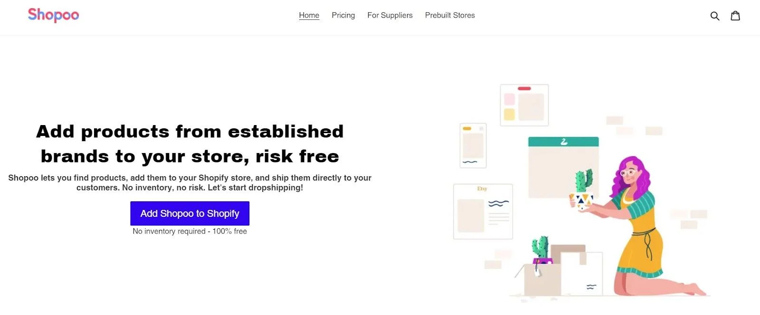
Task: Open the shopping cart bag icon
Action: tap(735, 16)
